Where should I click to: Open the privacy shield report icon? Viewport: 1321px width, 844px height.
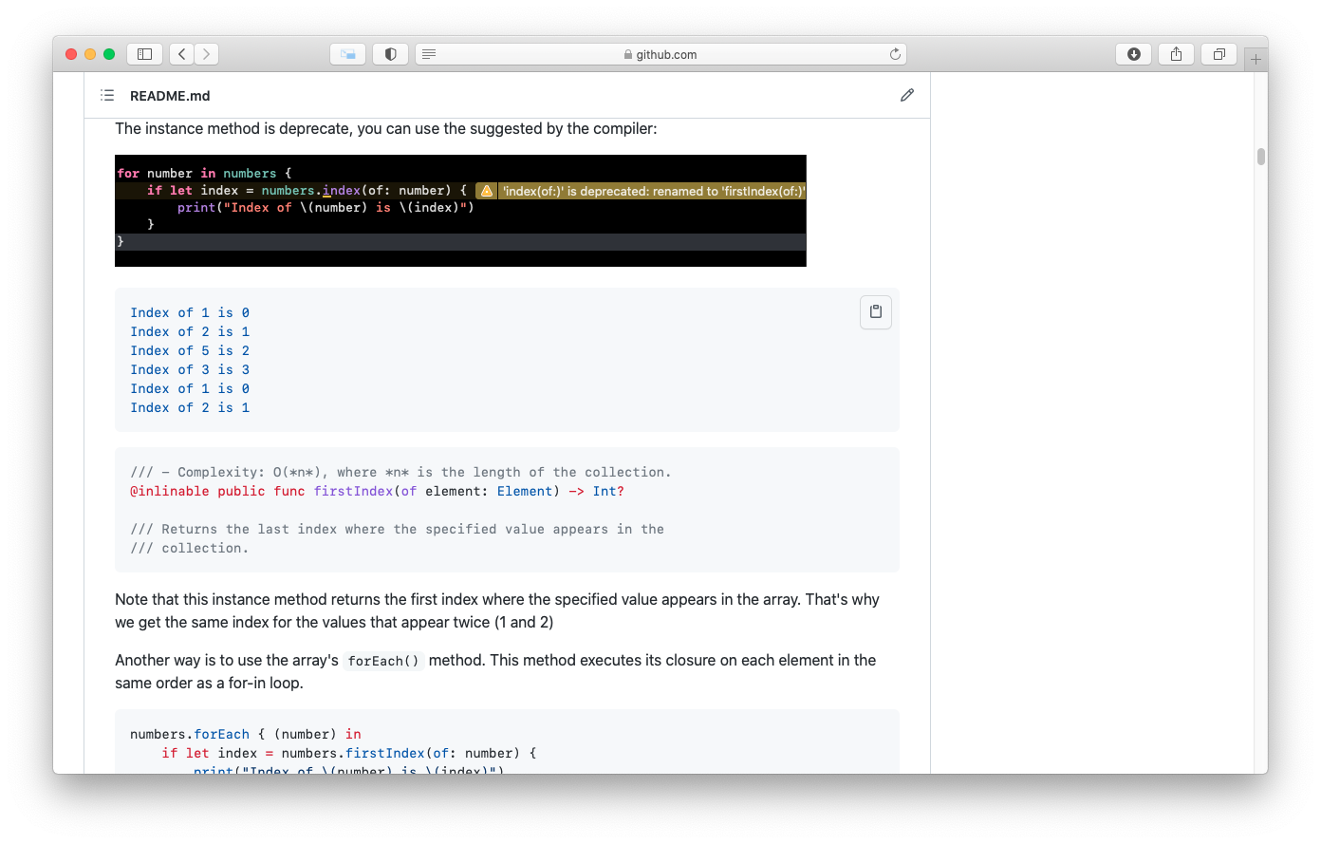click(x=390, y=54)
